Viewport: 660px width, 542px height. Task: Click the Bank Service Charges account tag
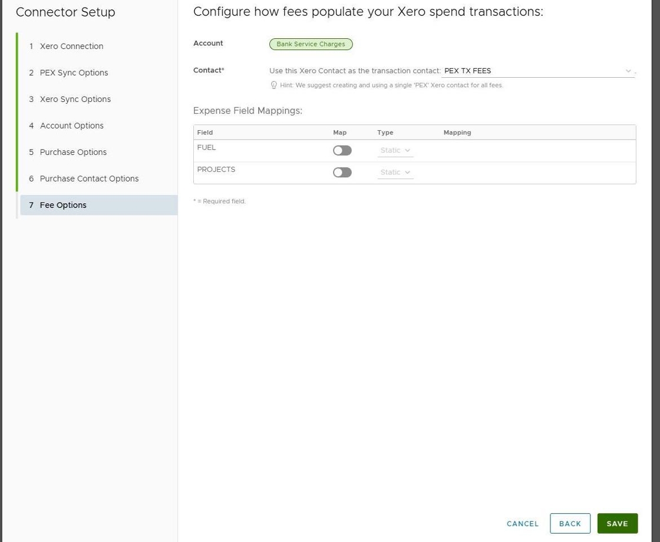point(311,44)
